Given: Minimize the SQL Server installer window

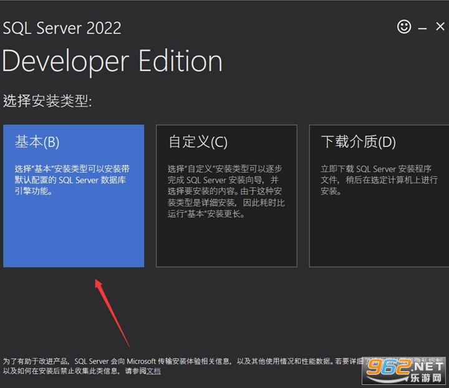Looking at the screenshot, I should 422,28.
